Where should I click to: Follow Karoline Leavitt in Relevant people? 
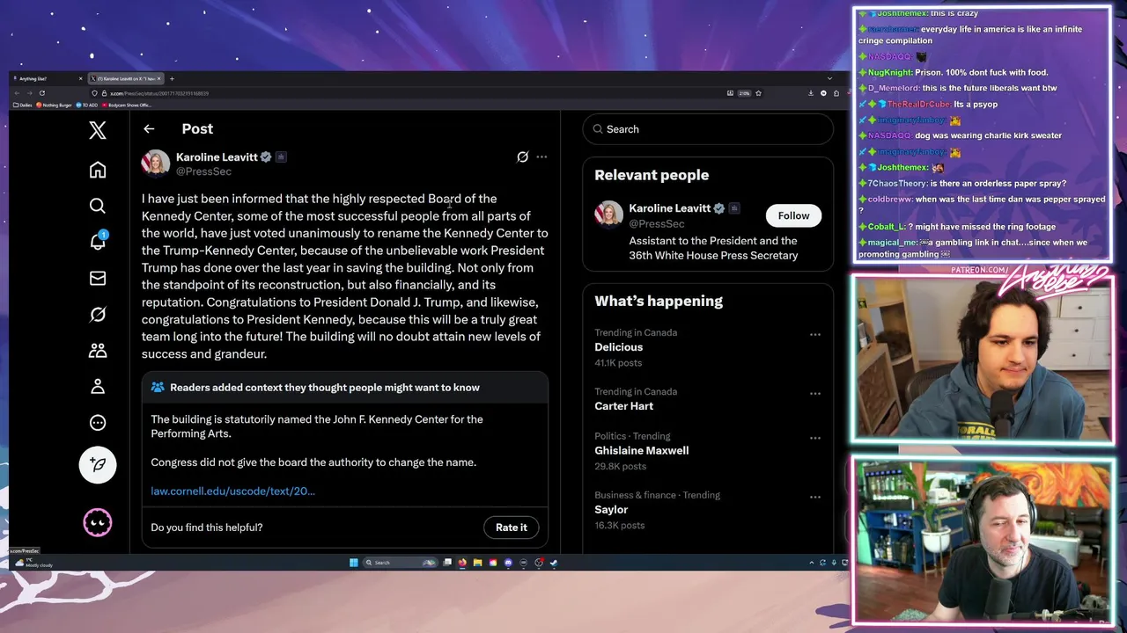(x=793, y=215)
